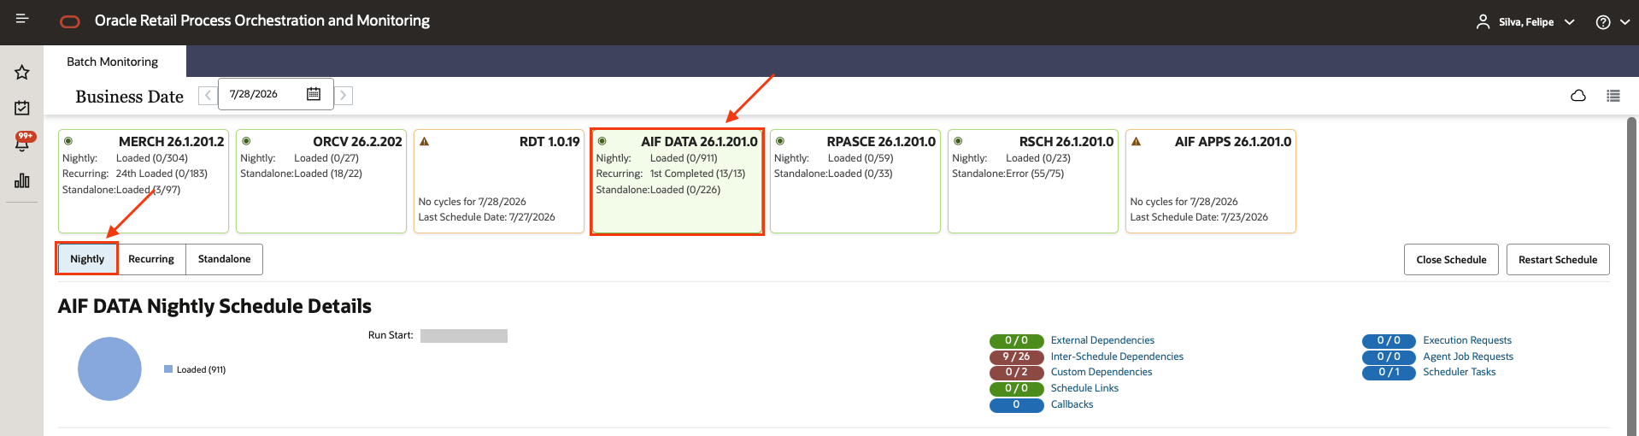Click the 0 Callbacks count badge
1639x436 pixels.
pos(1017,404)
